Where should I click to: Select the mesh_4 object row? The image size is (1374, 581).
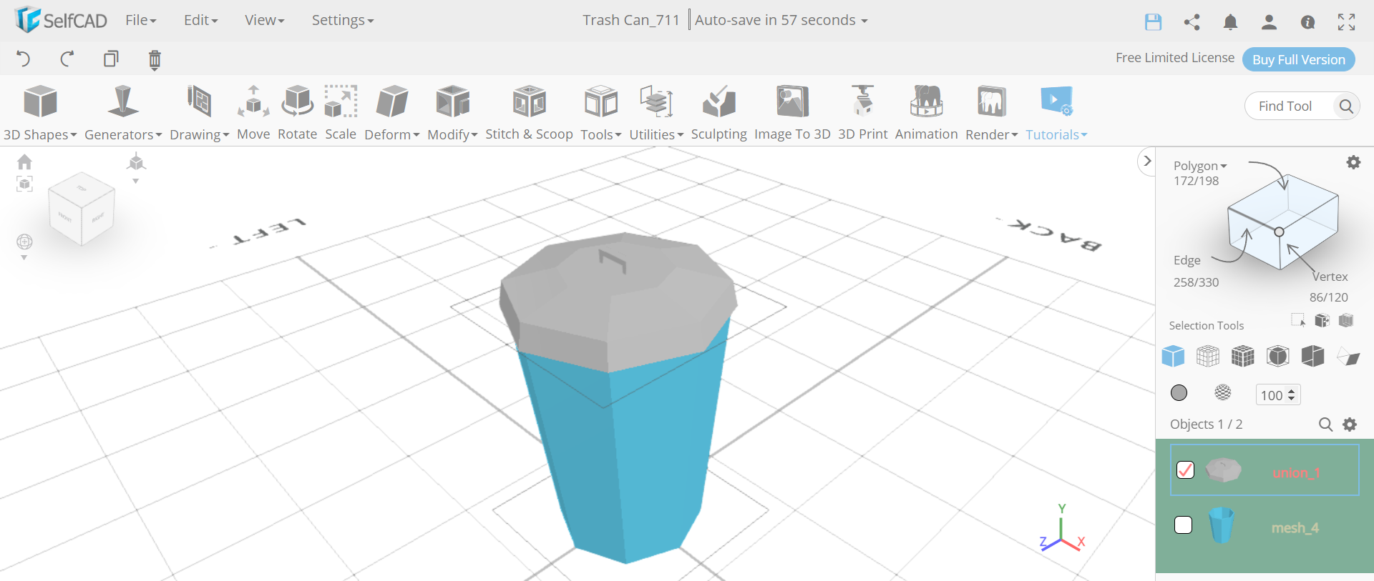point(1265,526)
